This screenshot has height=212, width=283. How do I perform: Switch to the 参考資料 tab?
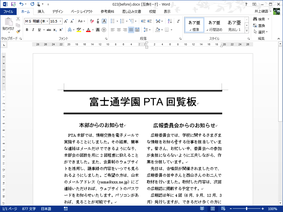(108, 12)
